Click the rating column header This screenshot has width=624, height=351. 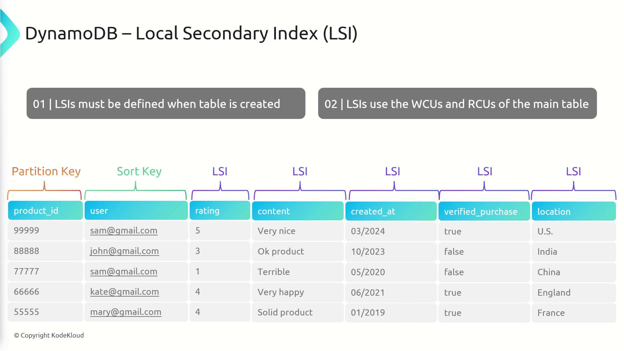220,211
